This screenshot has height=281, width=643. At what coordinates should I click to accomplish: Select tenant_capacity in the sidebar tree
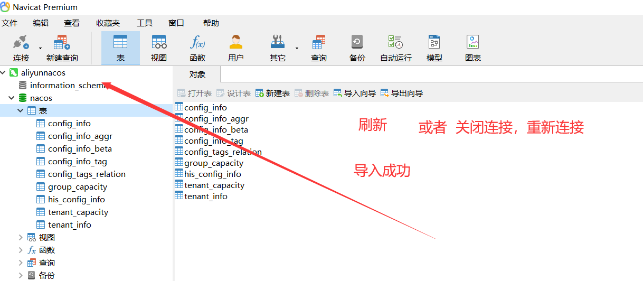click(x=78, y=212)
